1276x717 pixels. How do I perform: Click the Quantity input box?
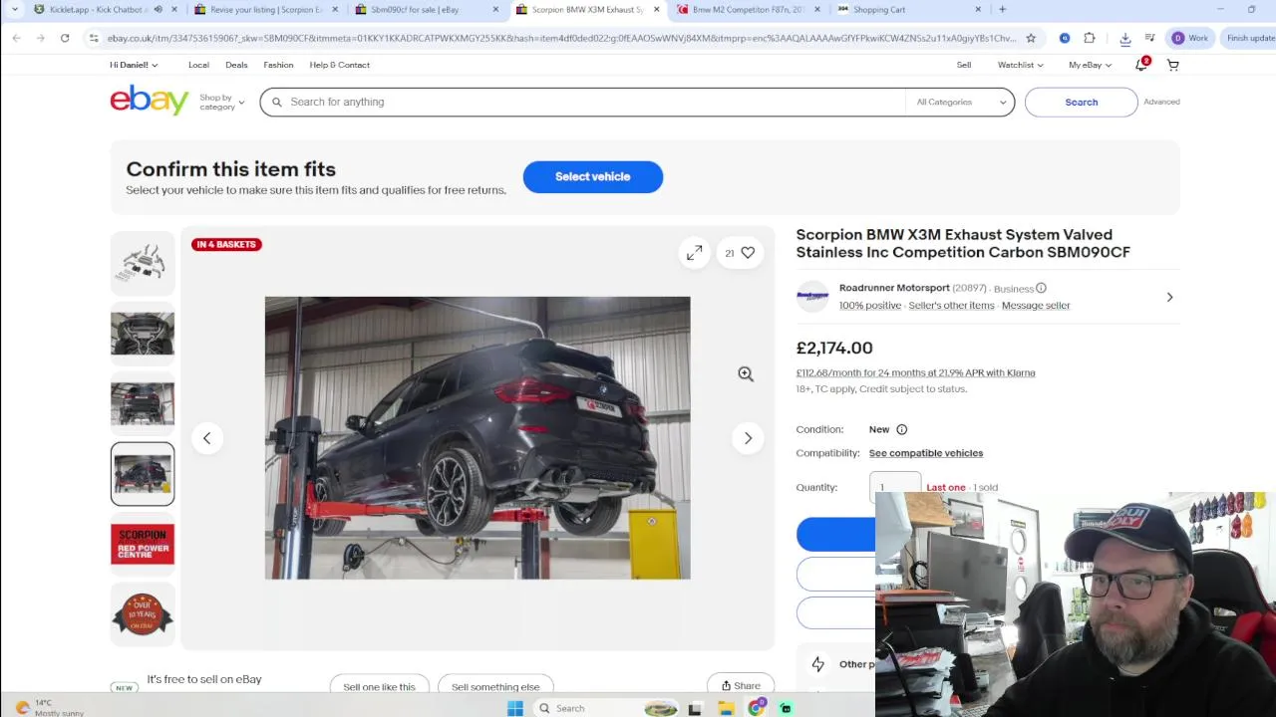[x=895, y=487]
